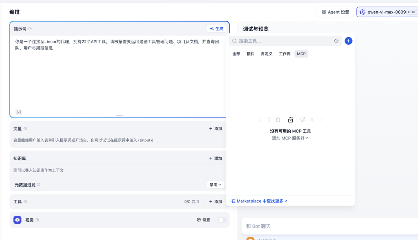The width and height of the screenshot is (418, 240).
Task: Click the 添加 MCP 服务器 link
Action: (290, 138)
